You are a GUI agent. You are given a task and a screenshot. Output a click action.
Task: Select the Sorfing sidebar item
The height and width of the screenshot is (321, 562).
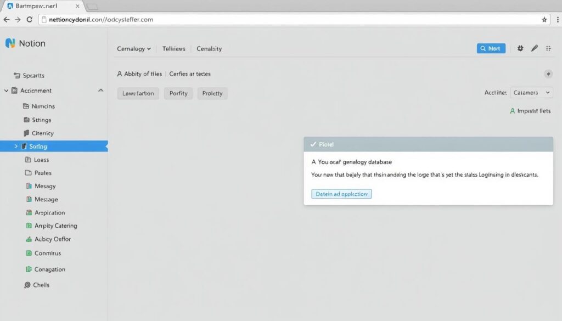54,146
